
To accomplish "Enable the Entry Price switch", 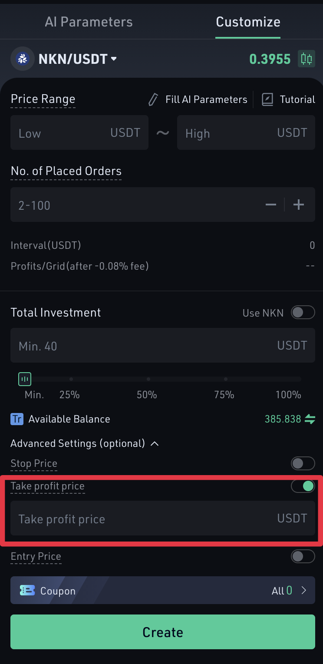I will 303,556.
